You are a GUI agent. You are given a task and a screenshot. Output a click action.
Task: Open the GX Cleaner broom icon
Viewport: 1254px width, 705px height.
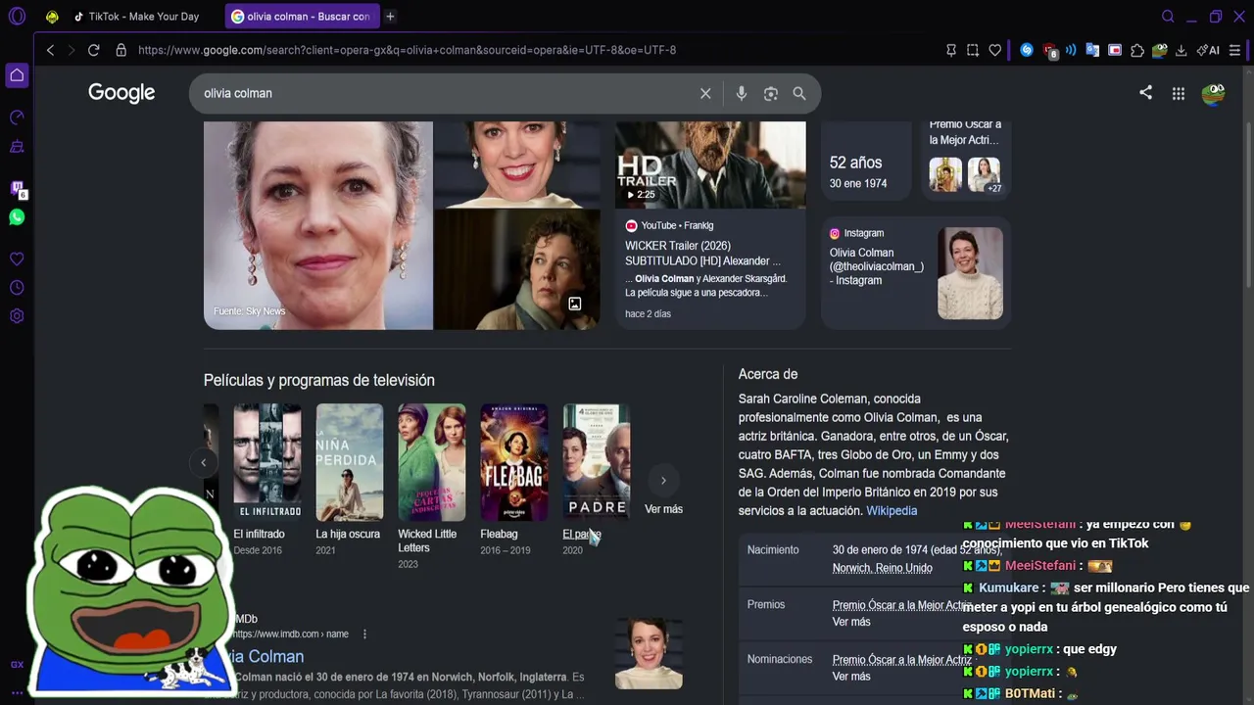(17, 147)
